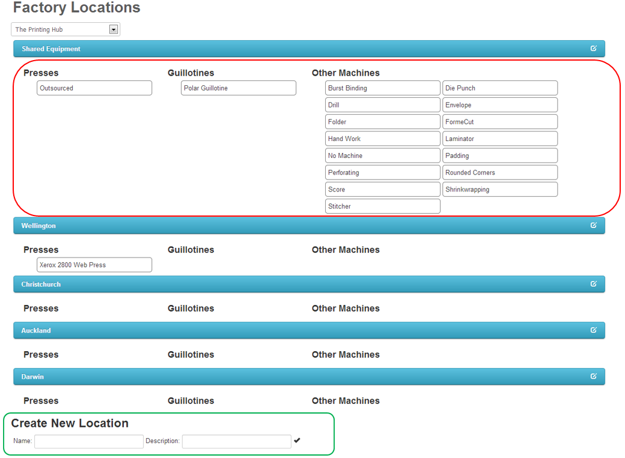The image size is (625, 458).
Task: Select the Drill machine
Action: coord(383,104)
